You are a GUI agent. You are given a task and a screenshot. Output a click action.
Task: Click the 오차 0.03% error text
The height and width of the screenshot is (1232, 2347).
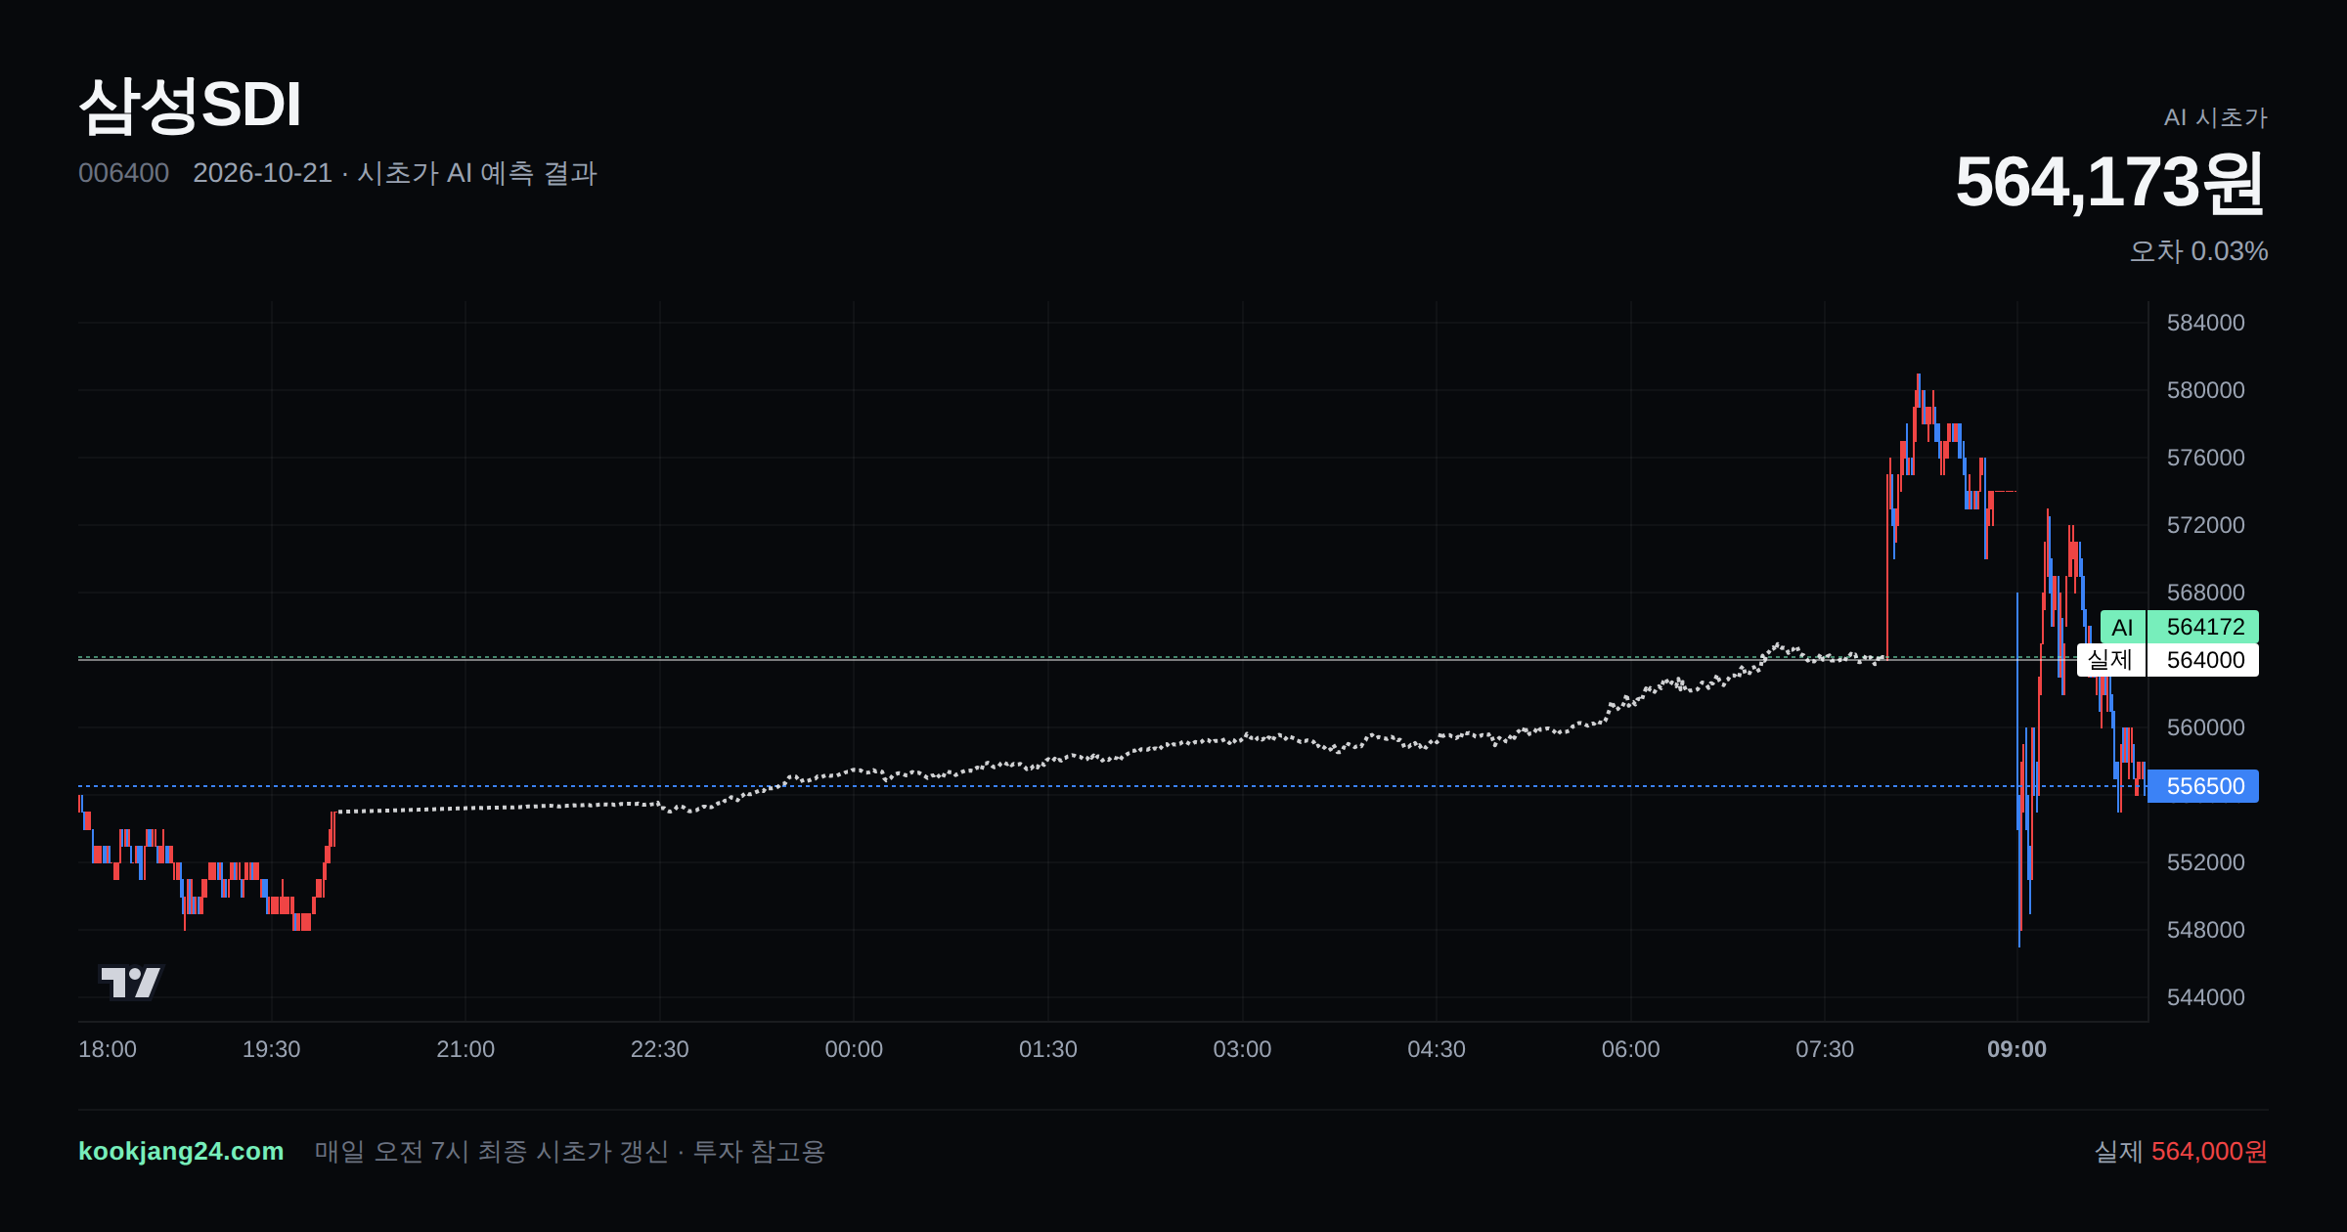pos(2198,251)
